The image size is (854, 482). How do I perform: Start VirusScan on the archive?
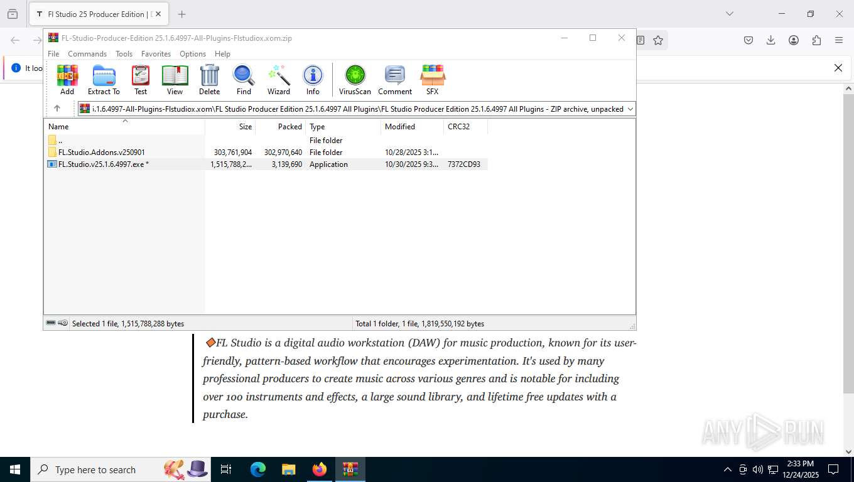pos(355,80)
